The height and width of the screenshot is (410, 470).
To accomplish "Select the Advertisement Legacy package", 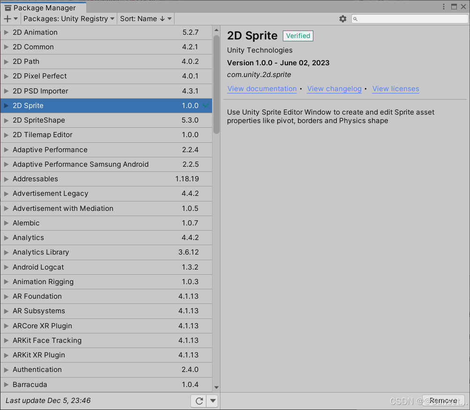I will [106, 193].
